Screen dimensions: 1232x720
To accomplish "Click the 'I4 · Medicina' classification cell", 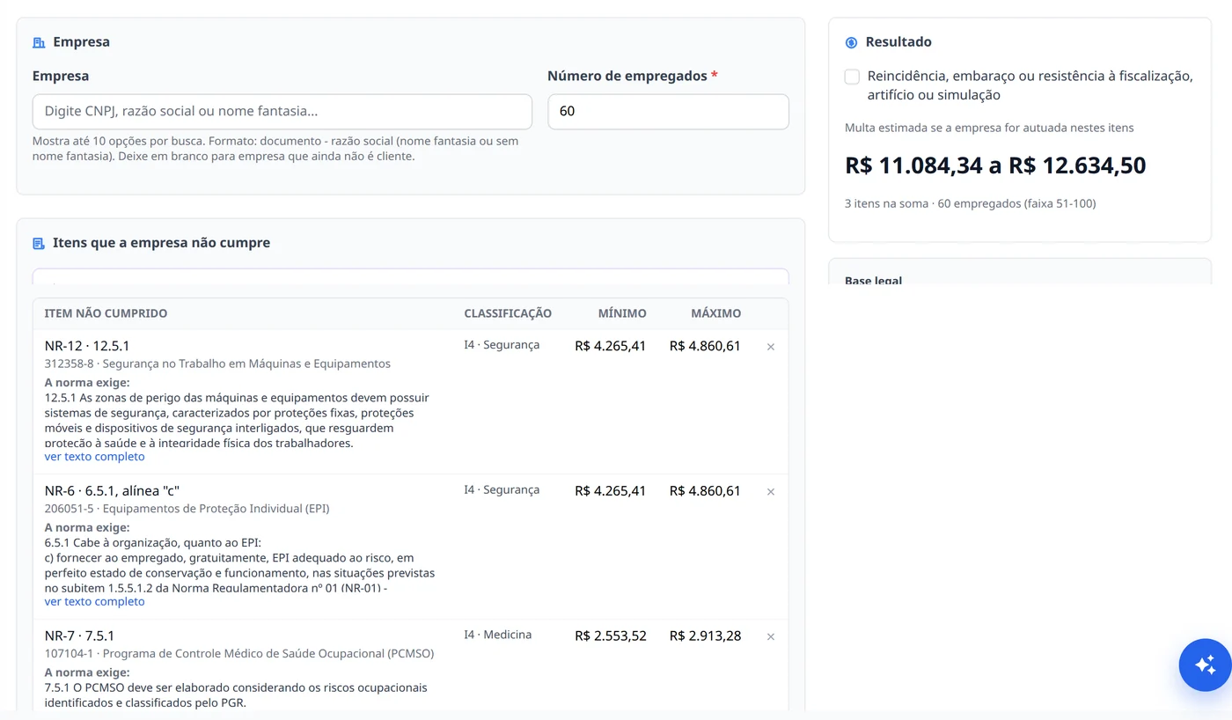I will click(x=498, y=635).
